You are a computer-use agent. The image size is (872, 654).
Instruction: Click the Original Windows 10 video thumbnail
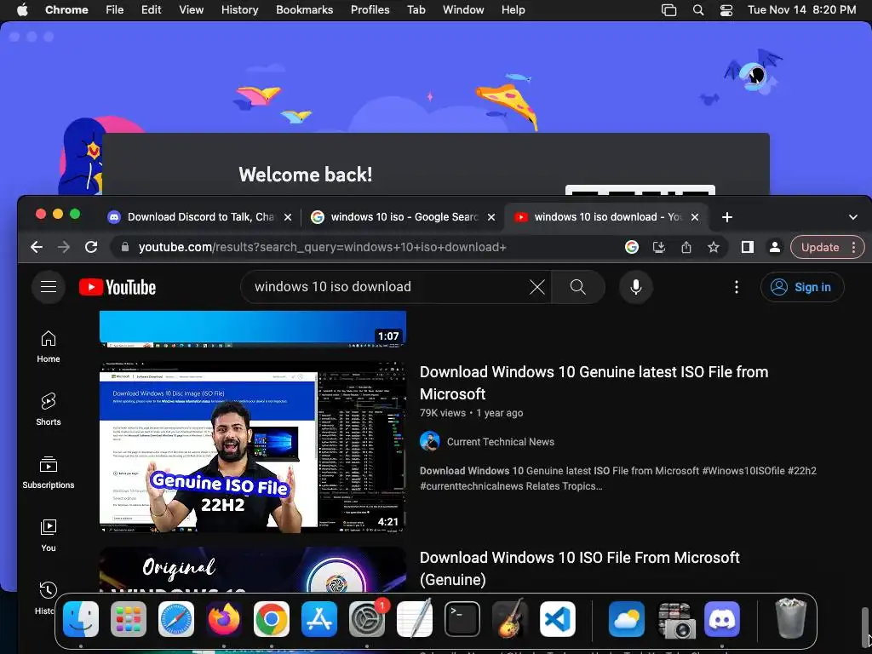(x=252, y=570)
